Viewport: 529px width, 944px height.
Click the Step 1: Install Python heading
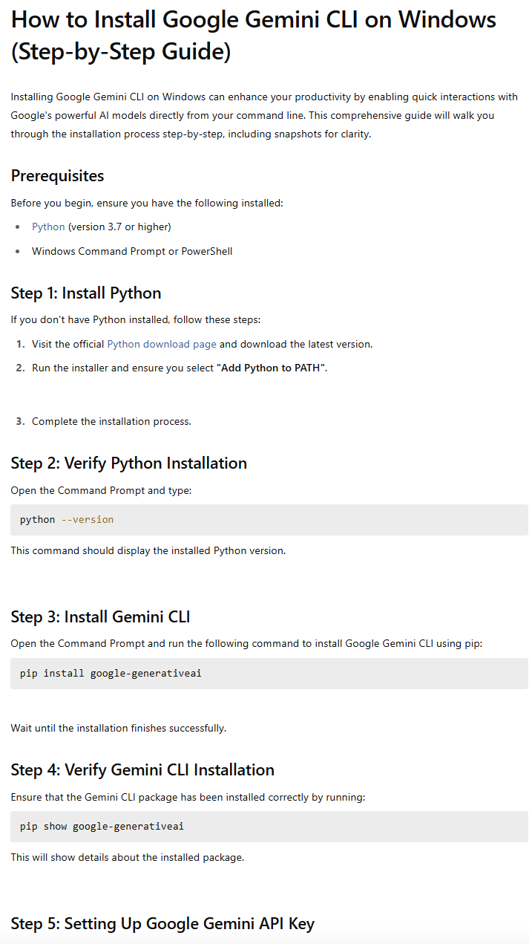(86, 293)
